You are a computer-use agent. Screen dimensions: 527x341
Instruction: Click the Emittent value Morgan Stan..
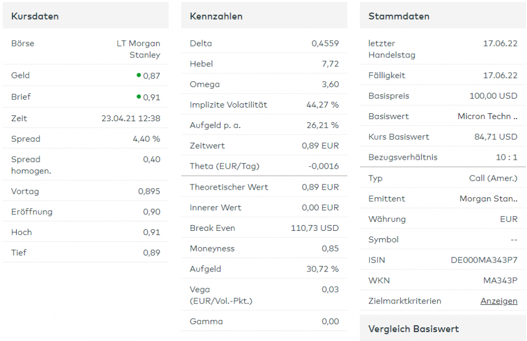point(489,199)
